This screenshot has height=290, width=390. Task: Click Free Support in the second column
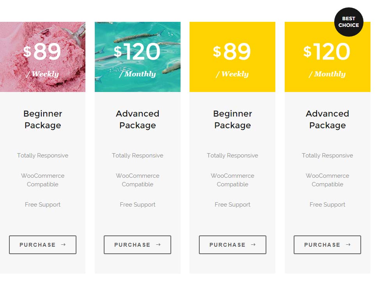(x=138, y=205)
